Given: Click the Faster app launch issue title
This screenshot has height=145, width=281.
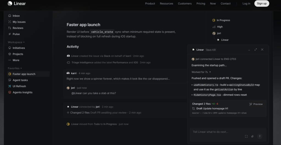Looking at the screenshot, I should 83,25.
